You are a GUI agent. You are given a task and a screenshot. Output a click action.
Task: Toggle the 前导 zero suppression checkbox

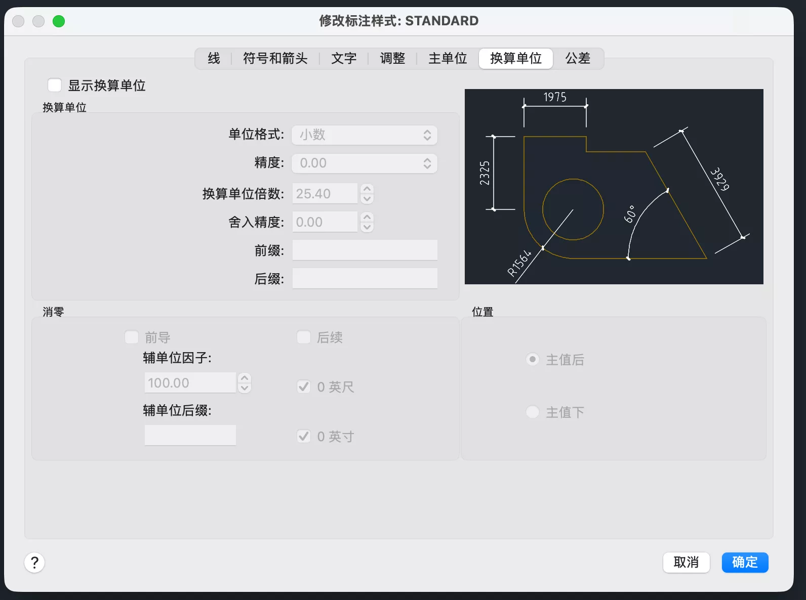pos(132,337)
